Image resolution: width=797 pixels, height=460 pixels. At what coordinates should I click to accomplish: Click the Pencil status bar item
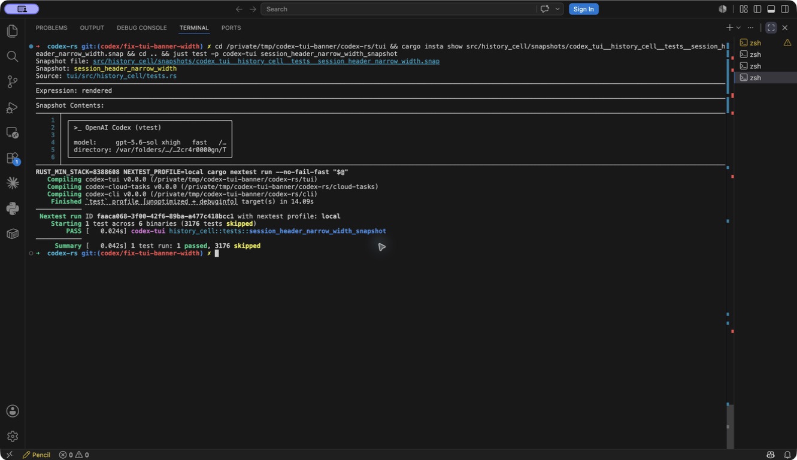point(37,455)
